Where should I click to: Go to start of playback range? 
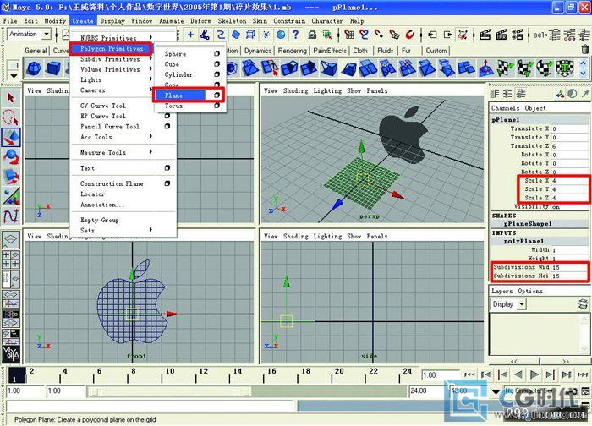click(x=469, y=374)
